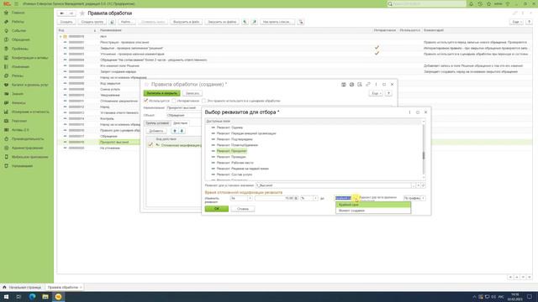538x302 pixels.
Task: Click the numeric field showing 15,00
Action: [277, 198]
